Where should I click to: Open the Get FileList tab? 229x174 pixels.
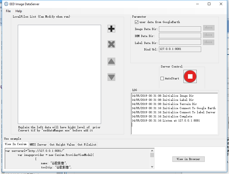coord(87,145)
